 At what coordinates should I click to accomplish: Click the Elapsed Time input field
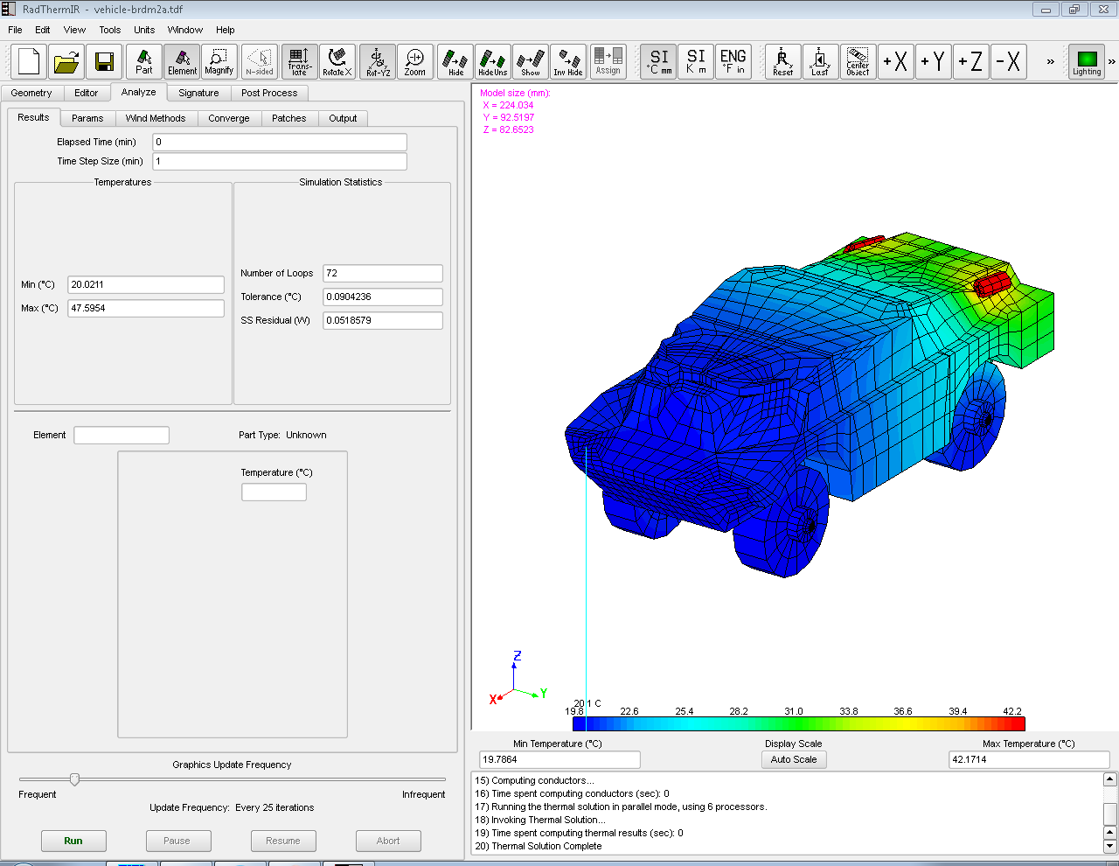[280, 142]
